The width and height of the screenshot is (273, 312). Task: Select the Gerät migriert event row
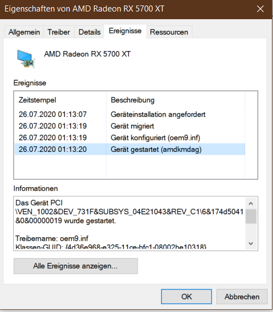point(130,126)
